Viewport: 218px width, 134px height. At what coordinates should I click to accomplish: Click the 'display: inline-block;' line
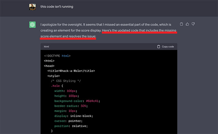point(74,116)
